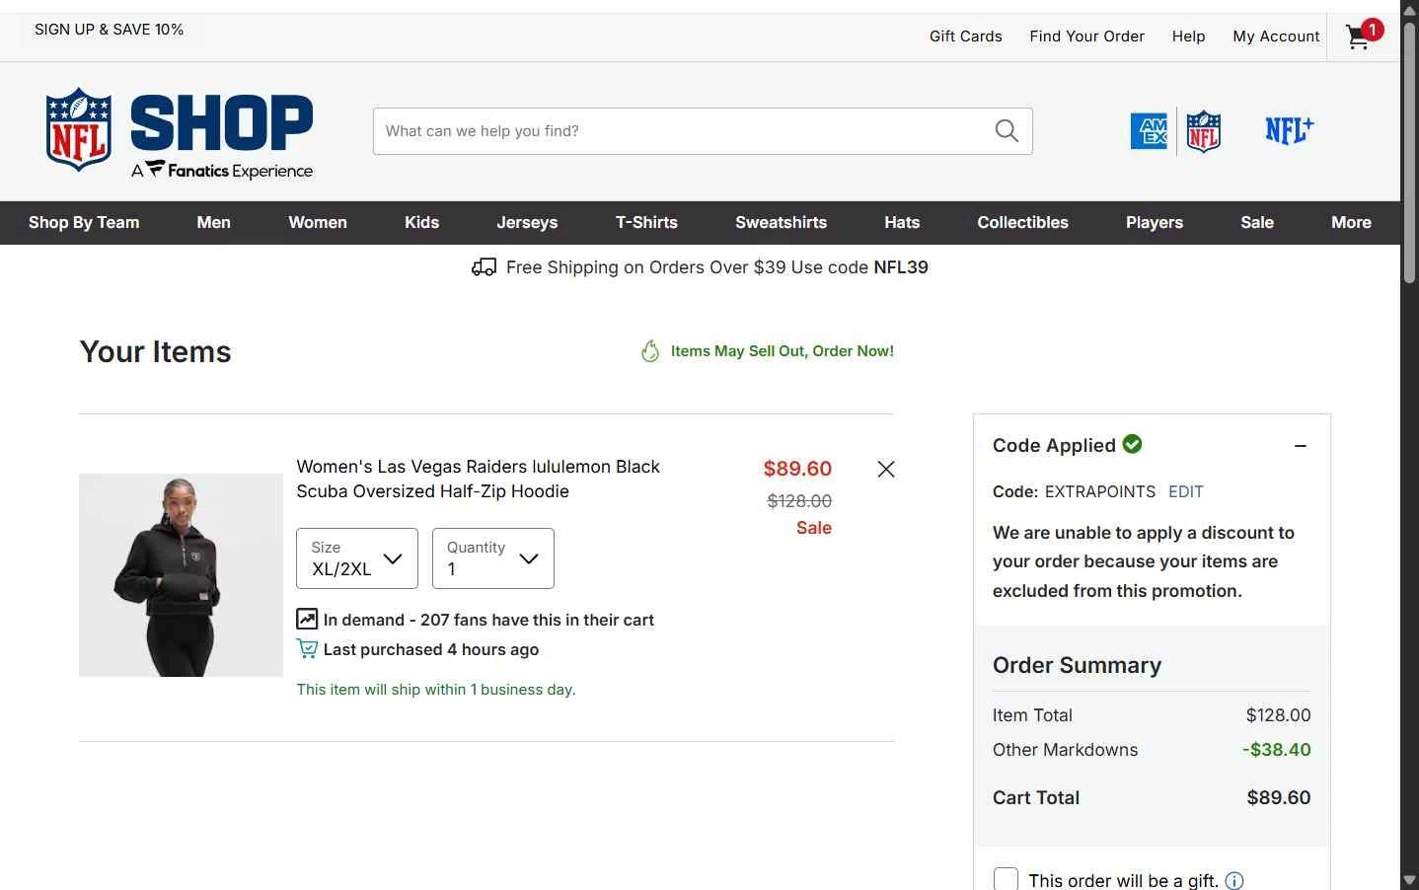Viewport: 1419px width, 890px height.
Task: Collapse the Code Applied section
Action: (1301, 446)
